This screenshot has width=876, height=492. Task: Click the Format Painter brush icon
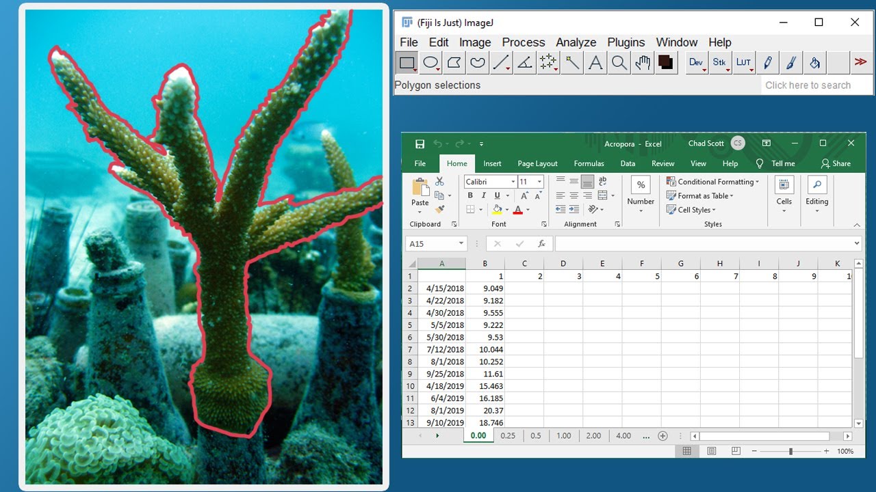click(439, 209)
